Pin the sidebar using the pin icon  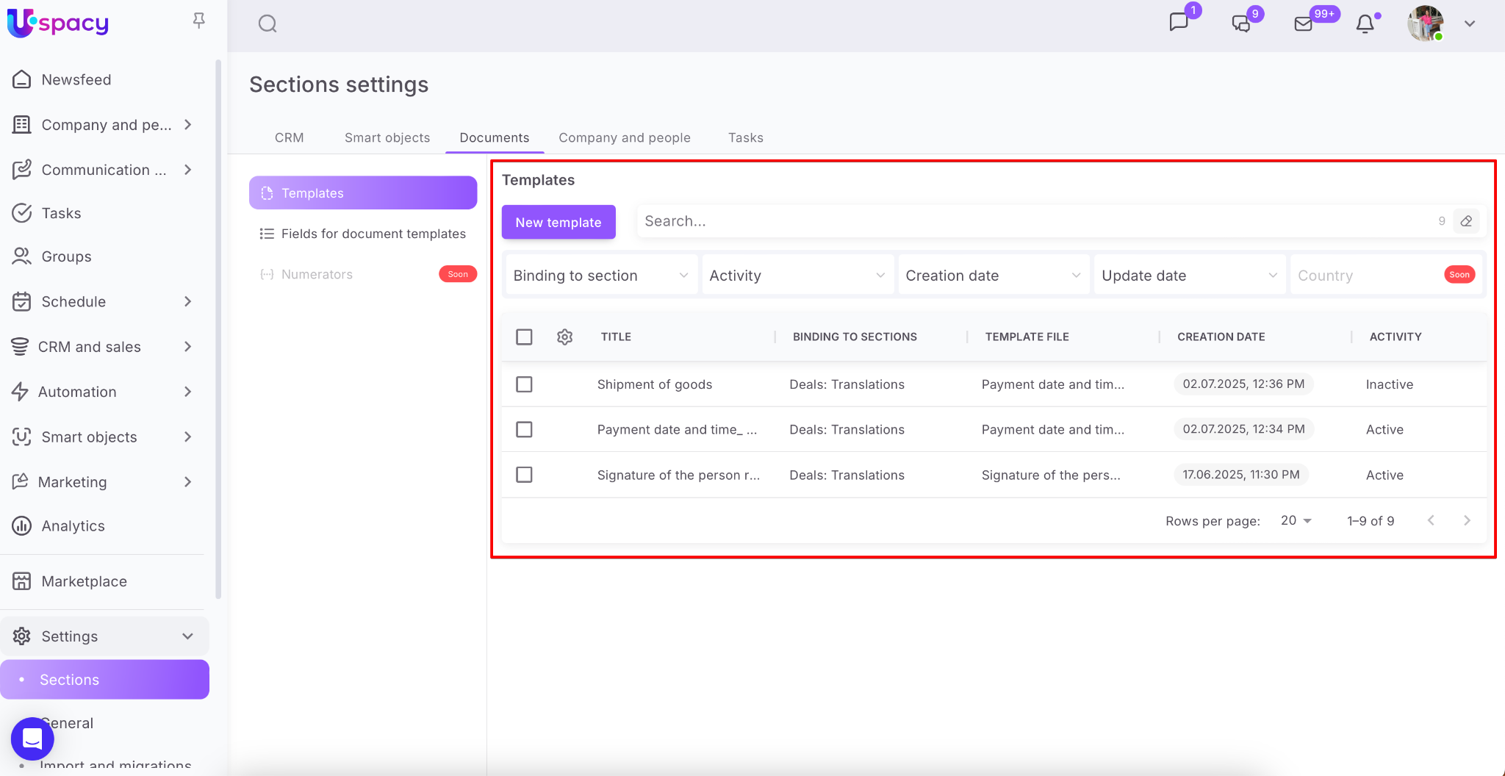coord(198,21)
